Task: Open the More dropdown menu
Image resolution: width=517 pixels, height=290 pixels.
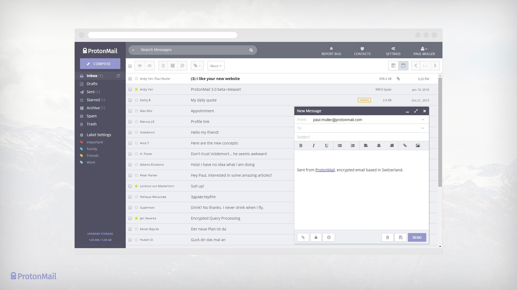Action: [x=216, y=66]
